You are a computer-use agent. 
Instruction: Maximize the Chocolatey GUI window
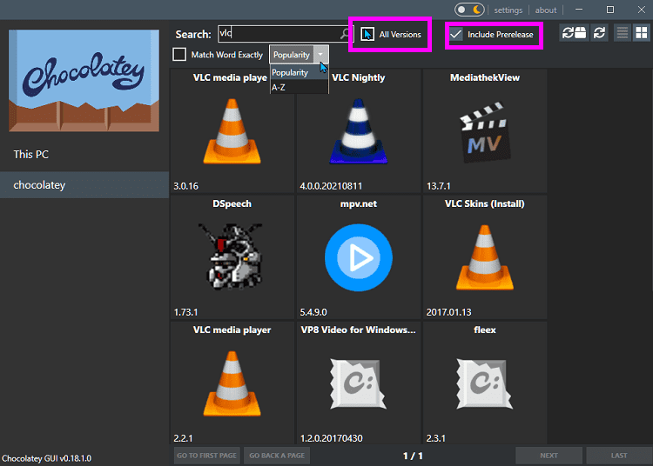coord(610,10)
